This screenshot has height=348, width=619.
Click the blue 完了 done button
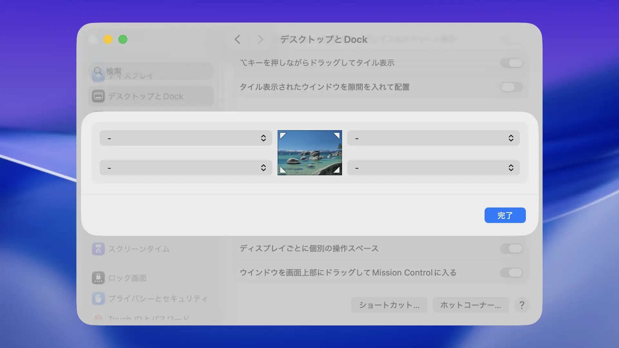pos(505,215)
